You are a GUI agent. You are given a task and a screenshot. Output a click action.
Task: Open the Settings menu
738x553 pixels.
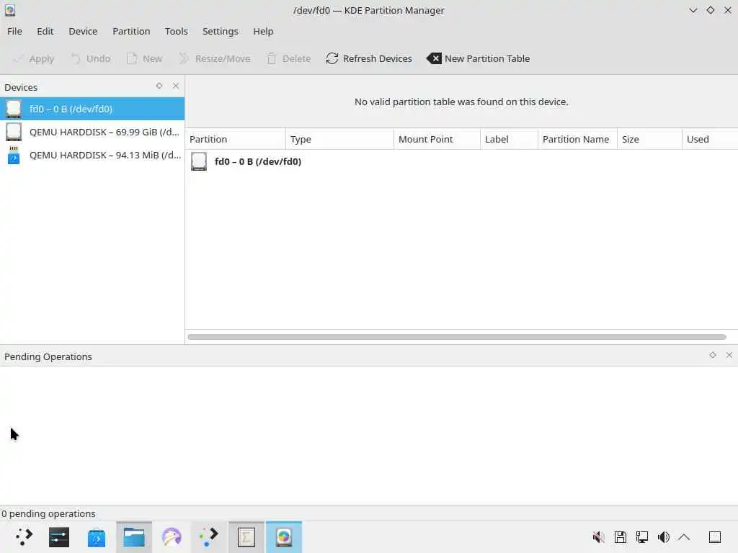click(220, 31)
